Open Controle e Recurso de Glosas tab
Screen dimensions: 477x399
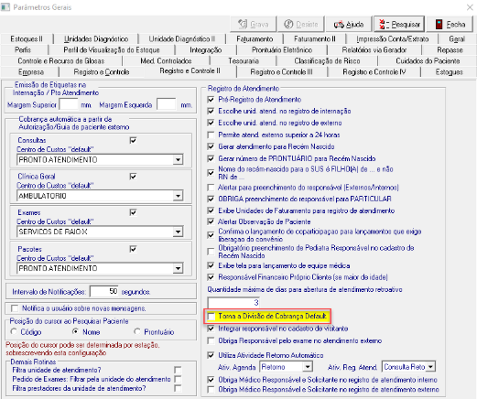[61, 61]
